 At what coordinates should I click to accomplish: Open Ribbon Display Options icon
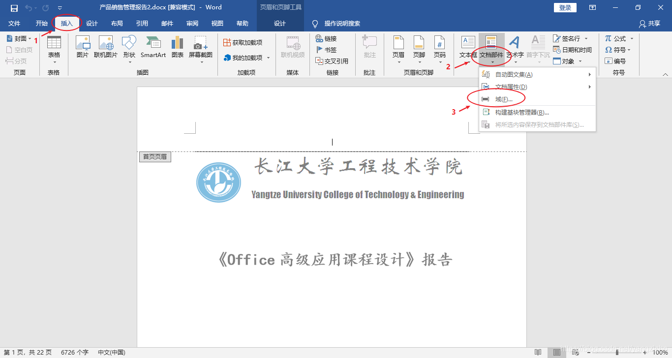[x=593, y=8]
